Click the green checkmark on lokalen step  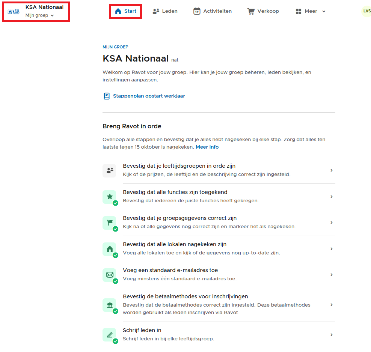[115, 255]
